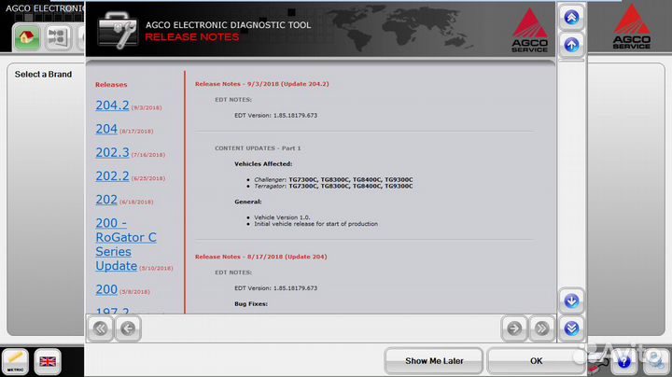Click Release Notes 9/3/2018 heading
This screenshot has width=672, height=377.
click(x=262, y=84)
